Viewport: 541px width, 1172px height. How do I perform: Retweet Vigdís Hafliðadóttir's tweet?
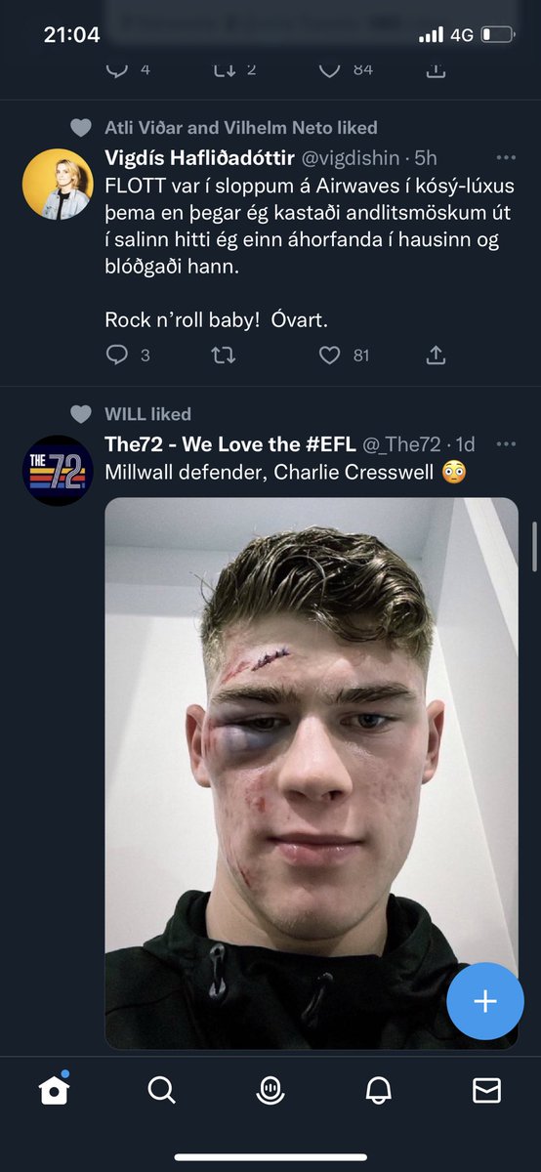pyautogui.click(x=224, y=356)
